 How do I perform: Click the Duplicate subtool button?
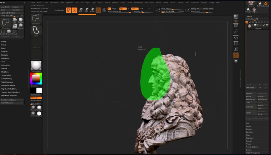click(251, 107)
